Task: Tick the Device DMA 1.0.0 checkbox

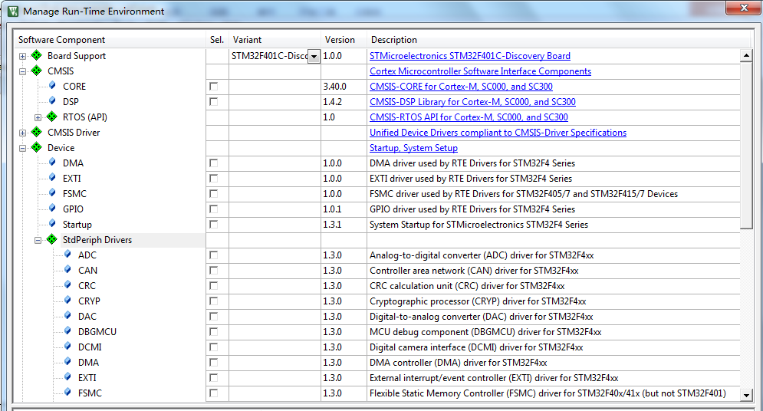Action: [x=213, y=163]
